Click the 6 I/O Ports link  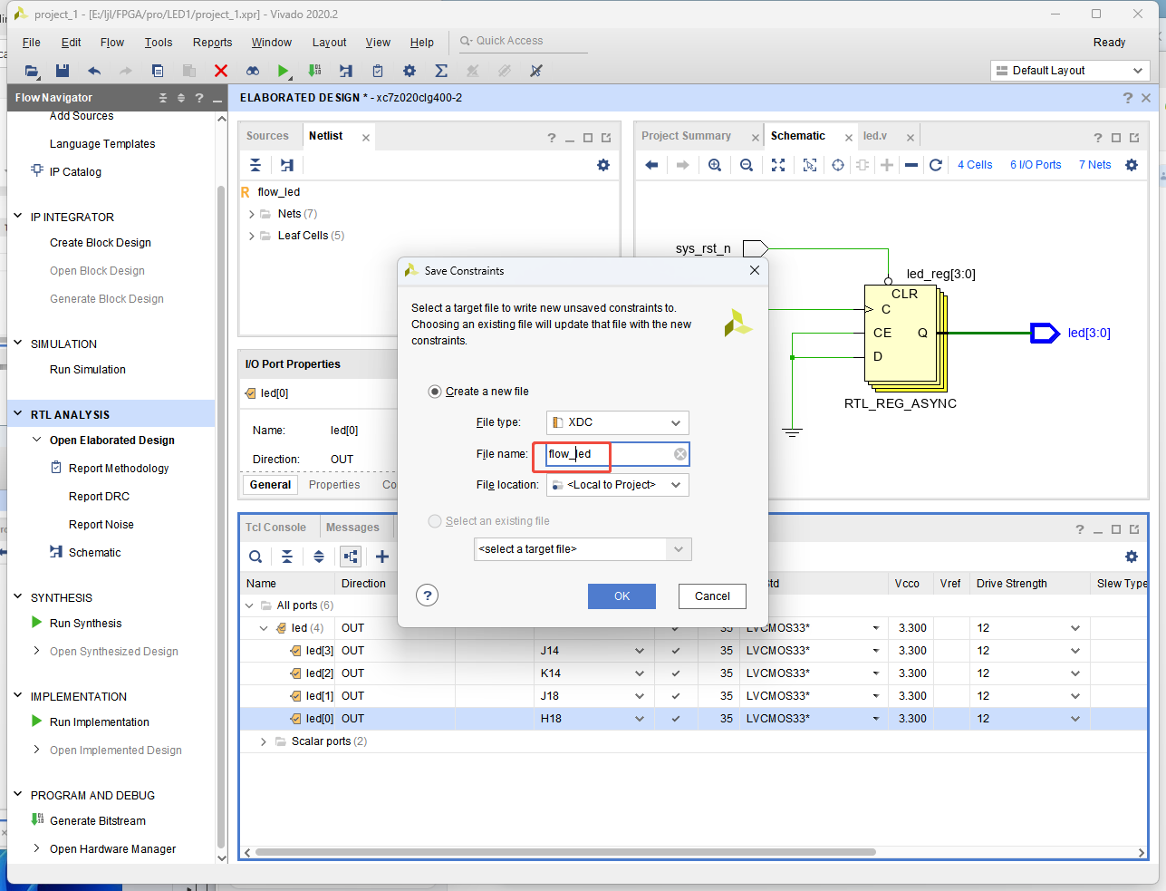click(1036, 165)
